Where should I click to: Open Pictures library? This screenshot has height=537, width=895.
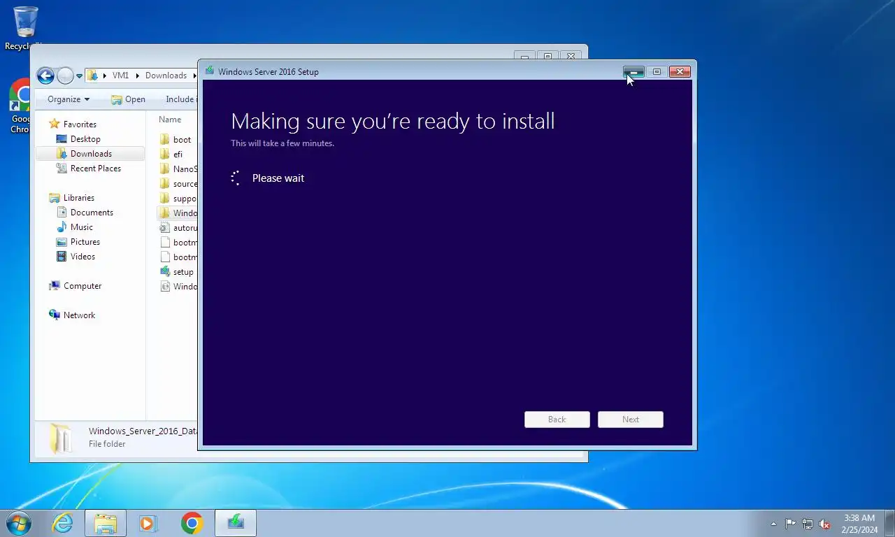click(85, 242)
